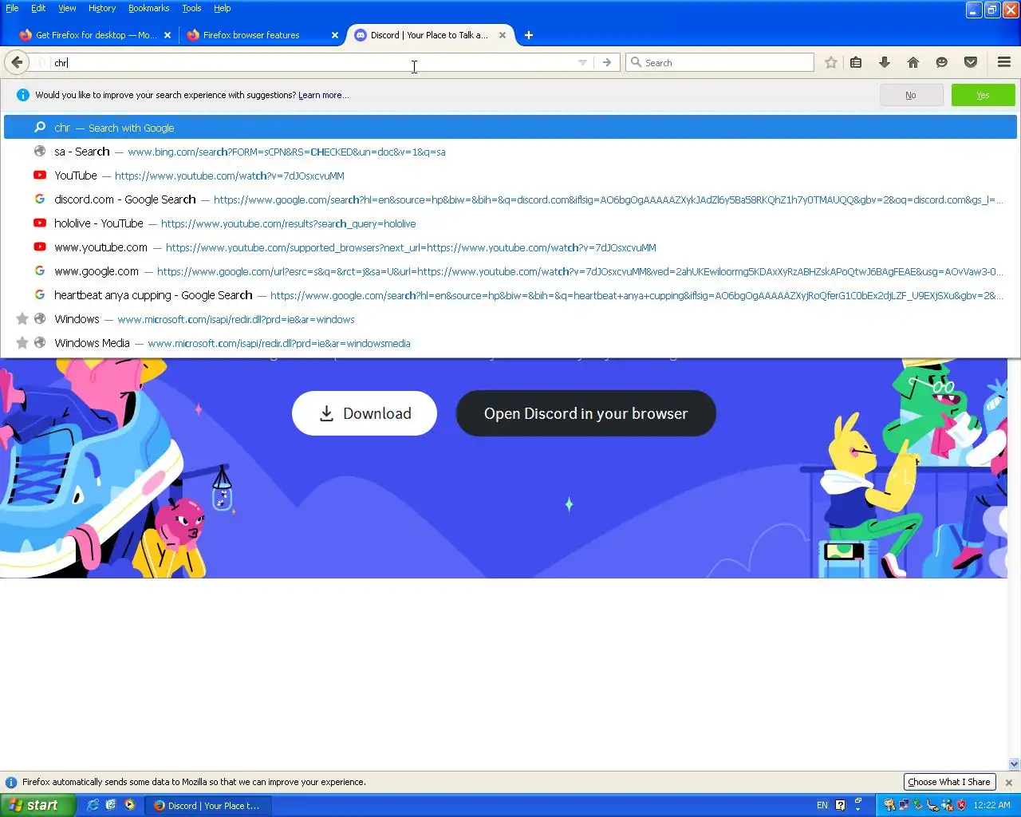The height and width of the screenshot is (817, 1021).
Task: Pick 'heartbeat anya cupping - Google Search' suggestion
Action: (x=510, y=295)
